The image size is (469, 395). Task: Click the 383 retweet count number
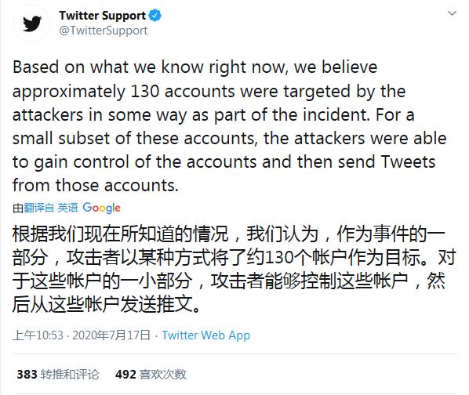coord(27,375)
